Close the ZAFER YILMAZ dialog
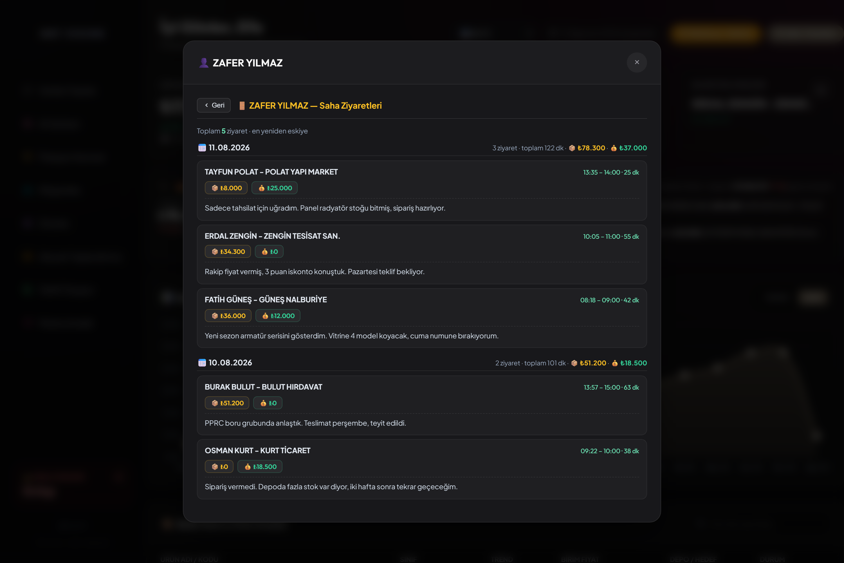Screen dimensions: 844x563 (637, 62)
